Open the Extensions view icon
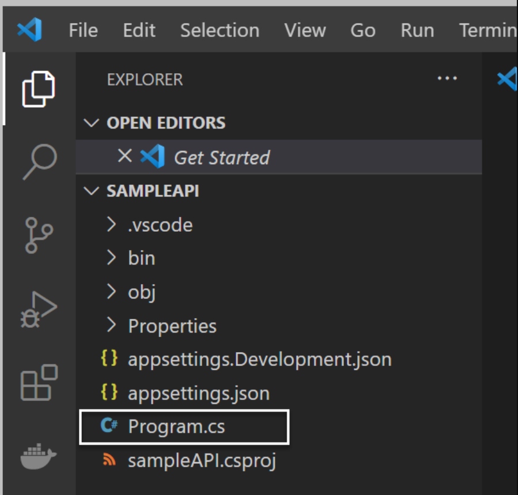The height and width of the screenshot is (495, 518). coord(39,383)
